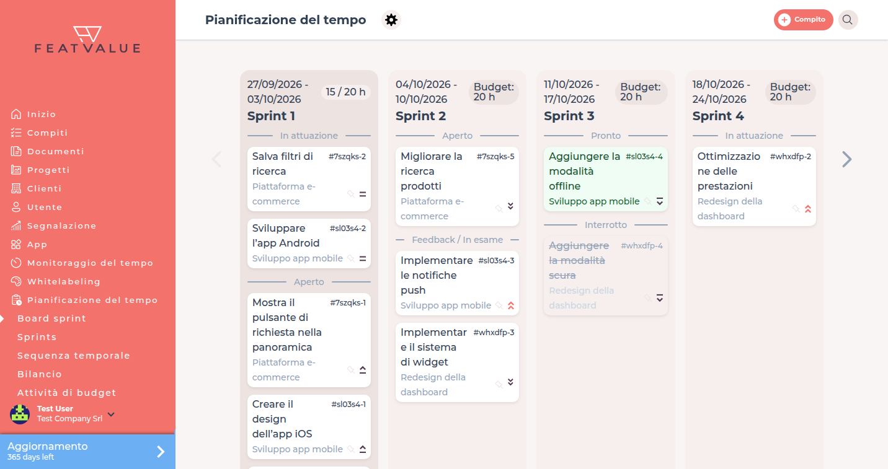The width and height of the screenshot is (888, 469).
Task: Open the Sprints submenu item
Action: pos(37,337)
